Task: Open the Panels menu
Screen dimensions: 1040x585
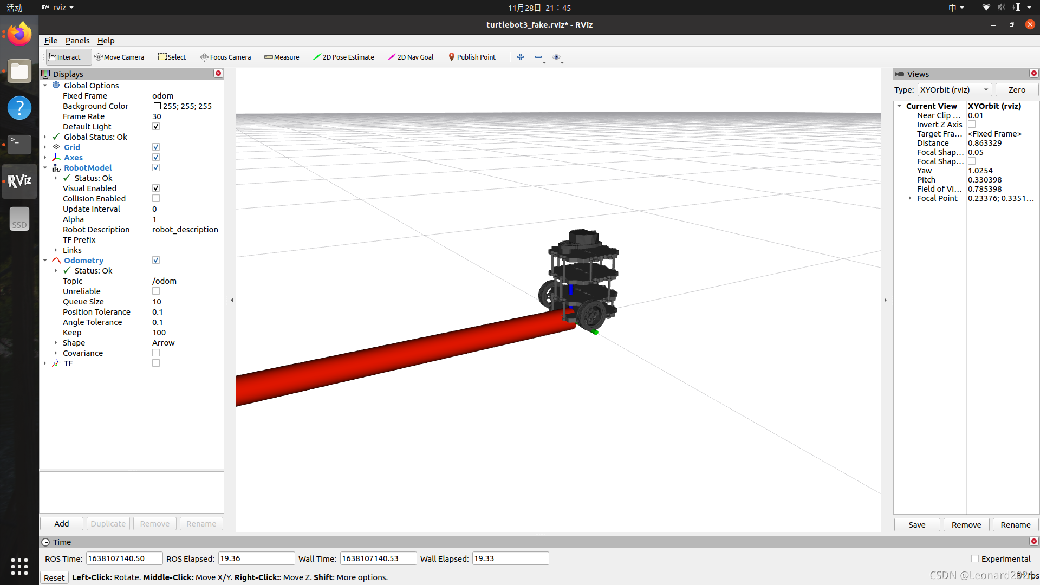Action: [x=77, y=41]
